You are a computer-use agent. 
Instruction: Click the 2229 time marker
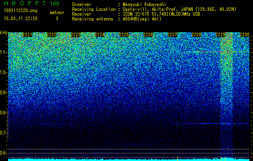220,35
